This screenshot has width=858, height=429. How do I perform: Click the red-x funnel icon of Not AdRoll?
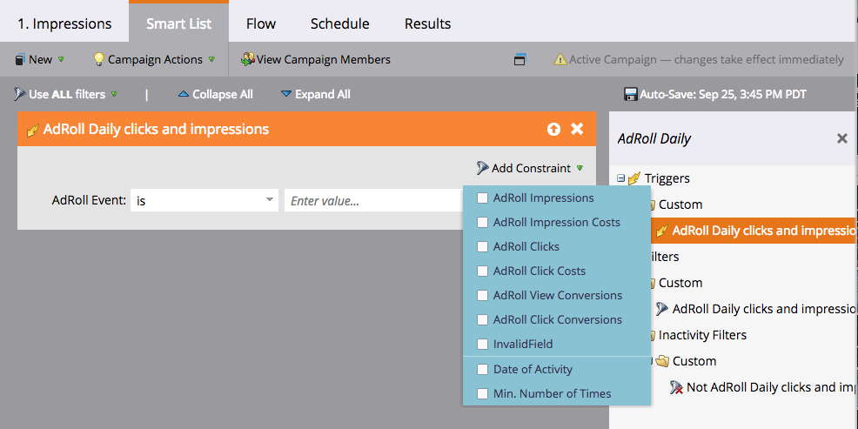click(x=677, y=387)
